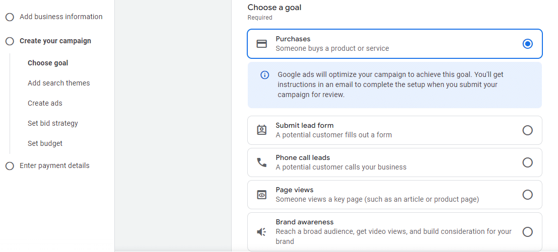This screenshot has width=558, height=252.
Task: Select the Page views radio button
Action: tap(527, 195)
